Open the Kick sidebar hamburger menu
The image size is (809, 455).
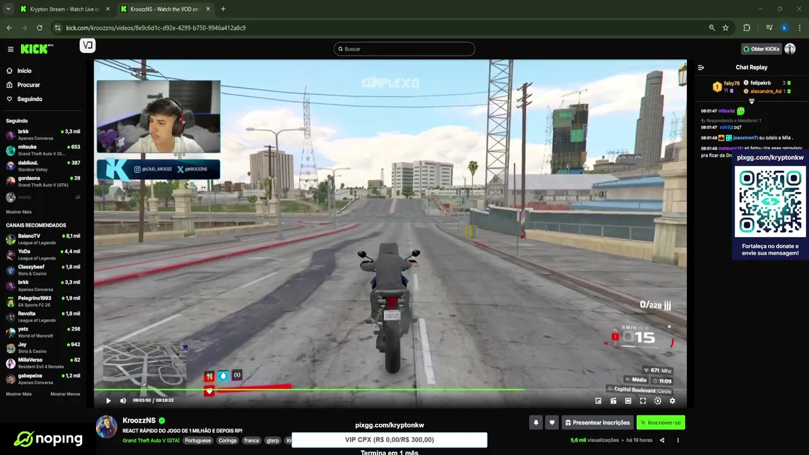pyautogui.click(x=10, y=49)
